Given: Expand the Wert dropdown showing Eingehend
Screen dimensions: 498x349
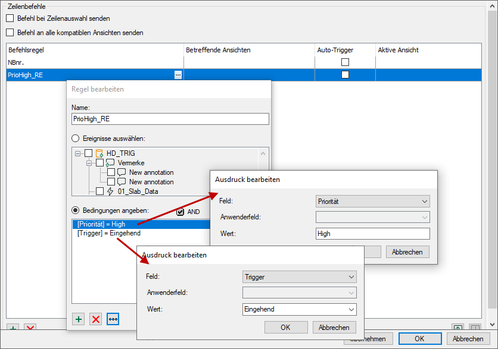Looking at the screenshot, I should coord(299,309).
